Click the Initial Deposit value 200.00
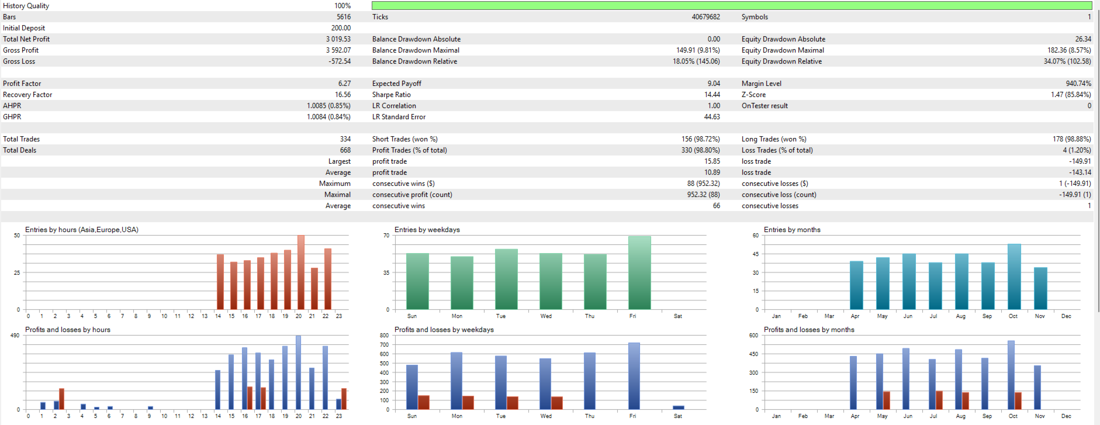 (341, 28)
